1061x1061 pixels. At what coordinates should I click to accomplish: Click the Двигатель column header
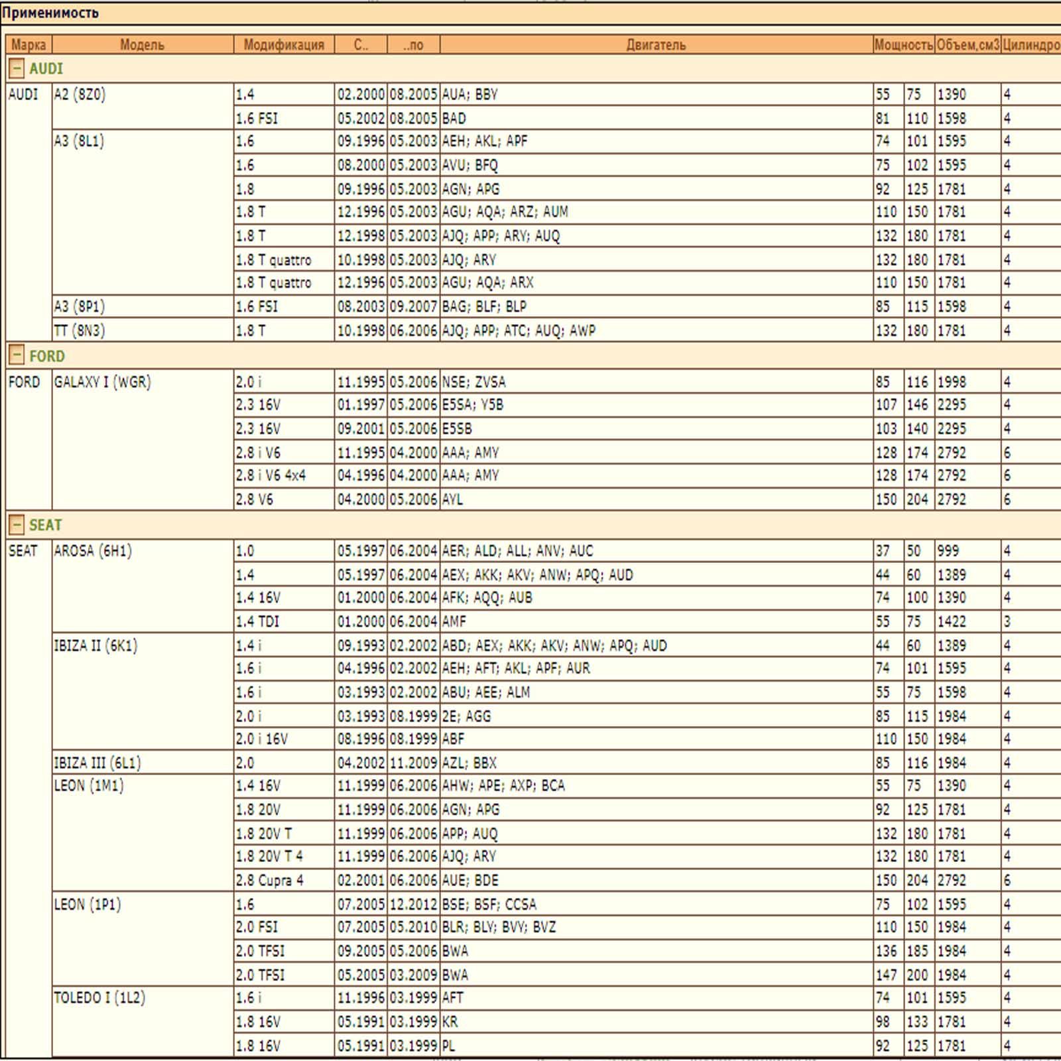656,44
